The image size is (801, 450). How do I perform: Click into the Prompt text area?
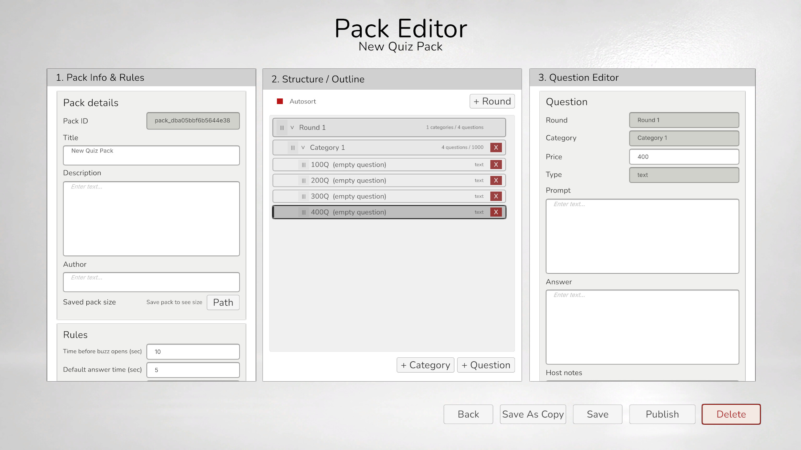click(x=642, y=236)
